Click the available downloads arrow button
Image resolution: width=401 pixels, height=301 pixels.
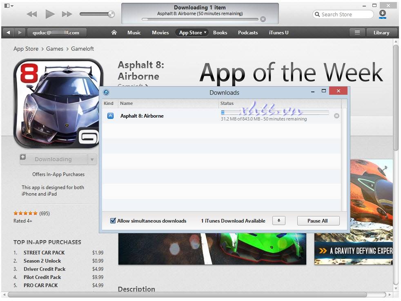point(279,221)
